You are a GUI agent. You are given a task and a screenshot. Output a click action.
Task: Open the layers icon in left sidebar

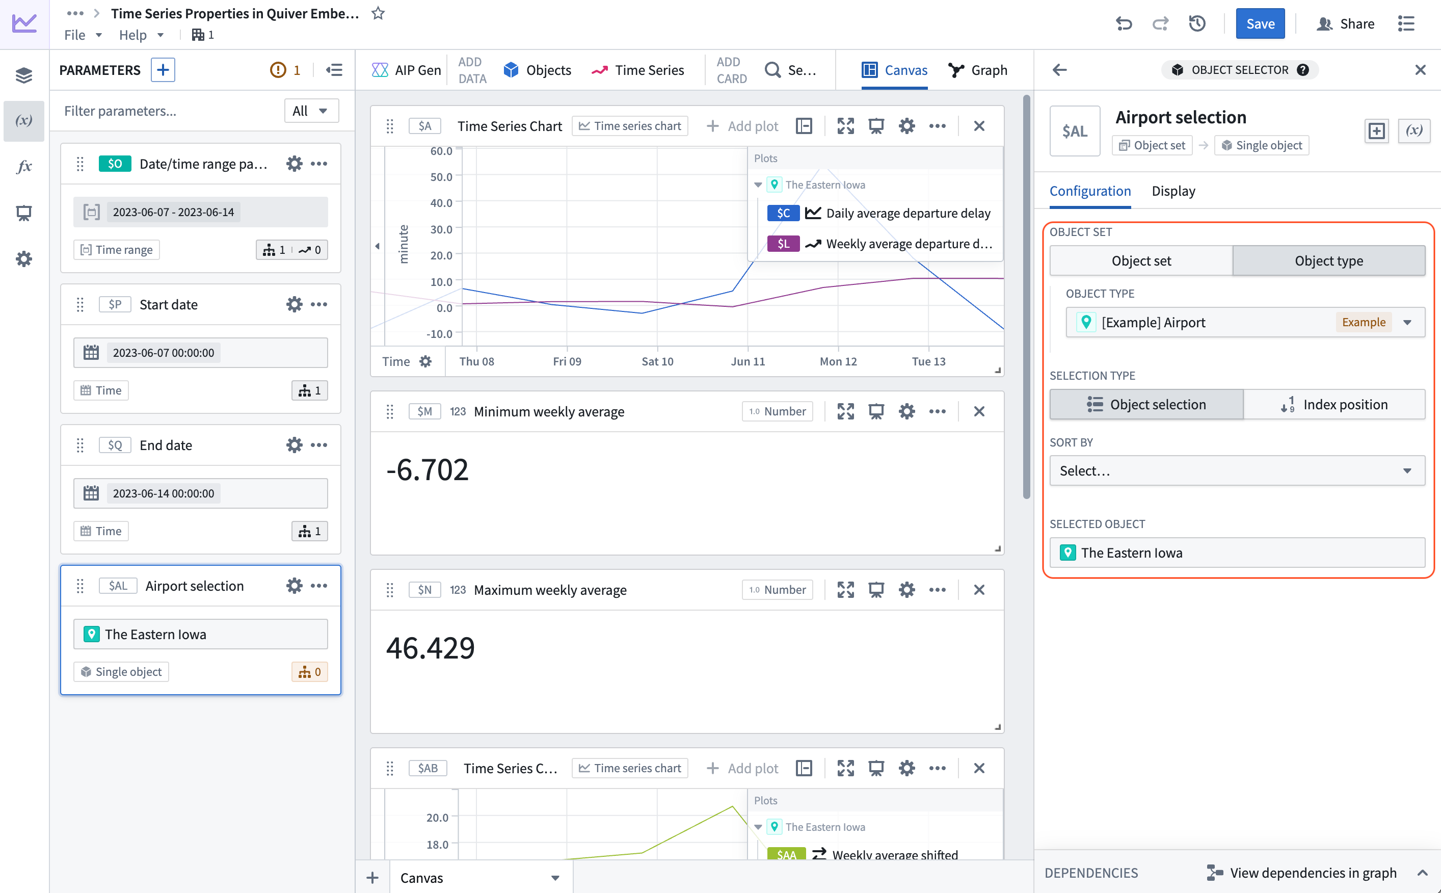pos(23,75)
